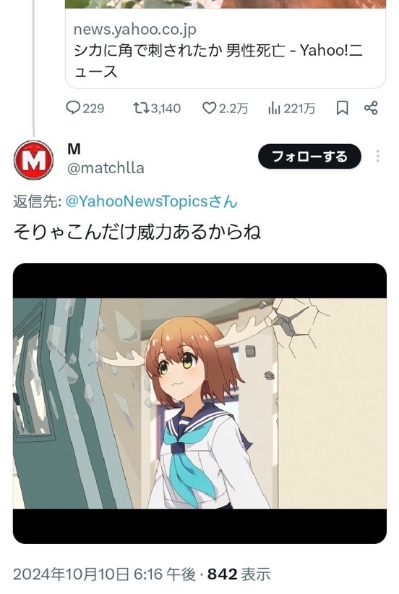The width and height of the screenshot is (399, 594).
Task: Tap the reply text そりゃこんだけ威力あるからね
Action: pyautogui.click(x=137, y=233)
